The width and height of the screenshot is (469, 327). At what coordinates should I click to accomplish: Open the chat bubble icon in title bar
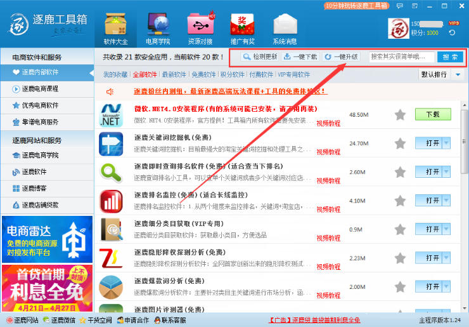click(400, 6)
